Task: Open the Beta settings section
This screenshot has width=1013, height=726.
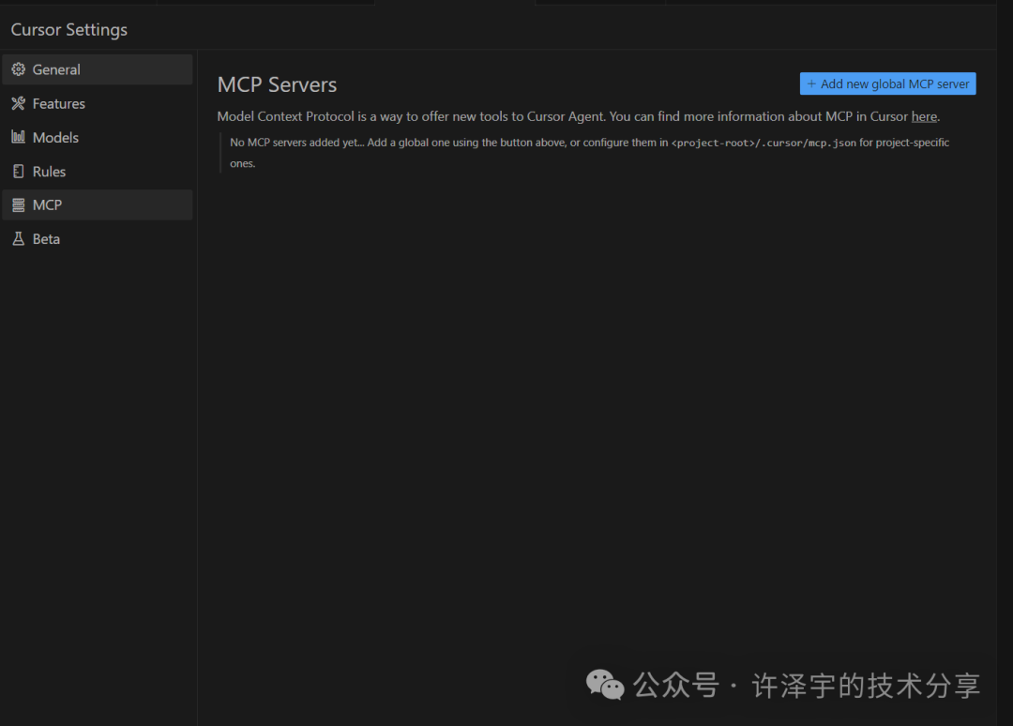Action: [46, 239]
